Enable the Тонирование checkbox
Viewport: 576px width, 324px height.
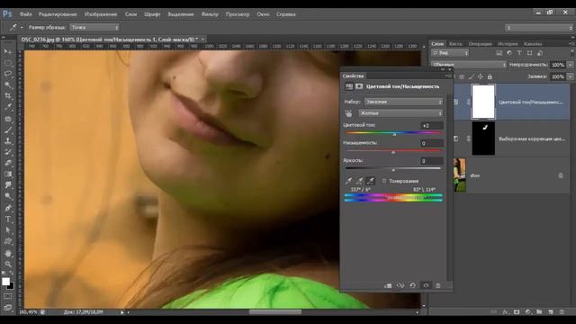[384, 181]
